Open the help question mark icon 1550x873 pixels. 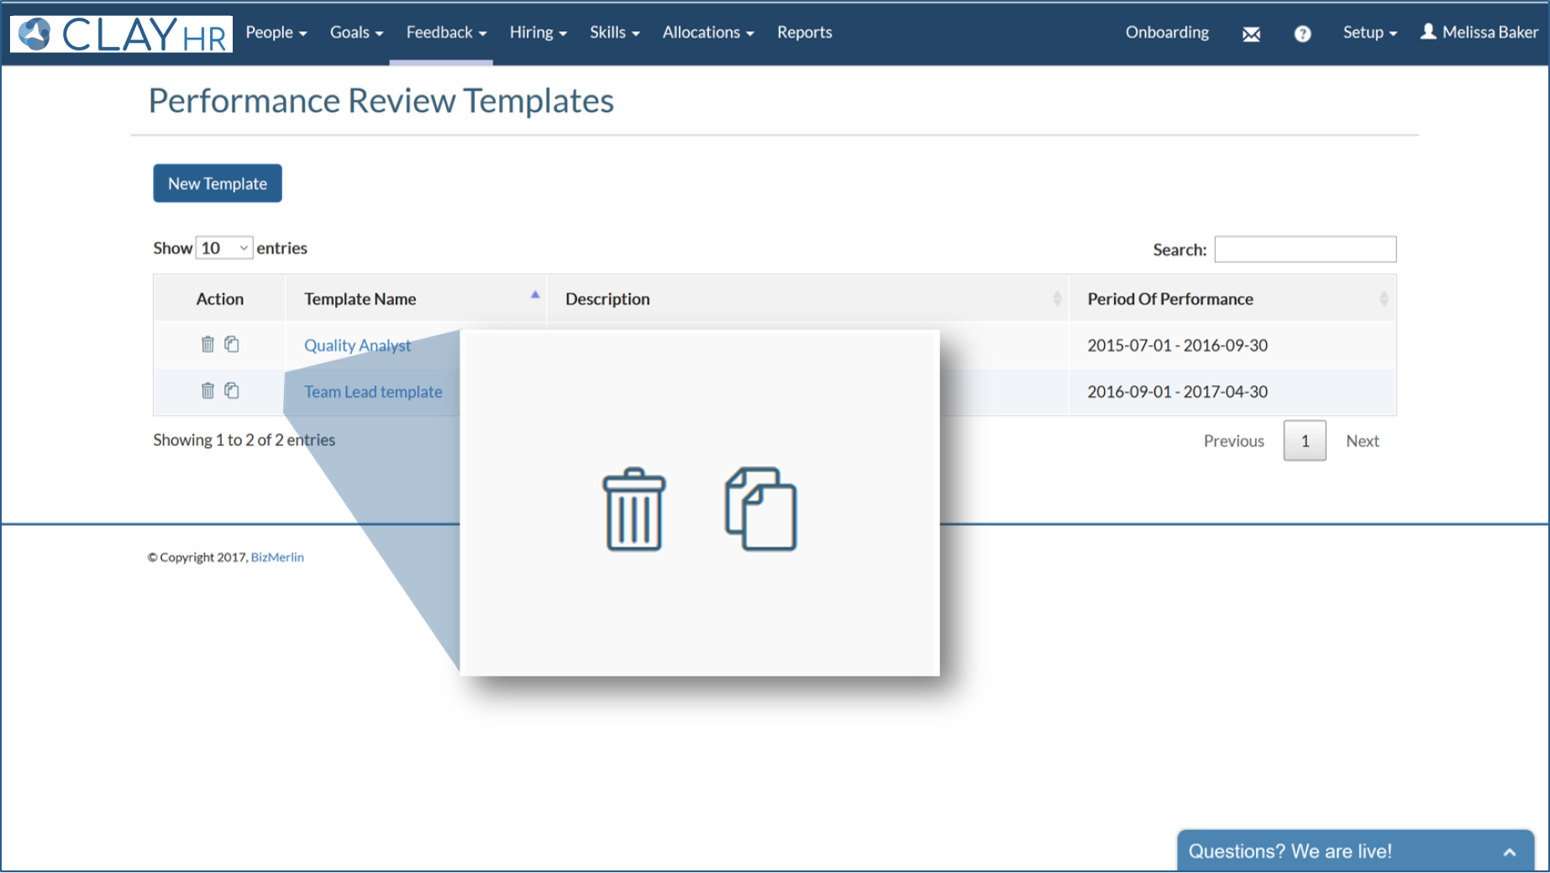(1302, 34)
